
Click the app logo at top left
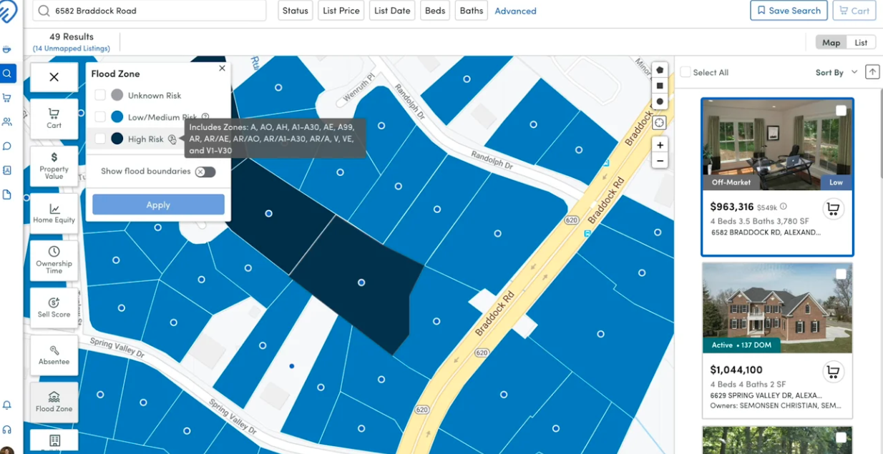(8, 12)
